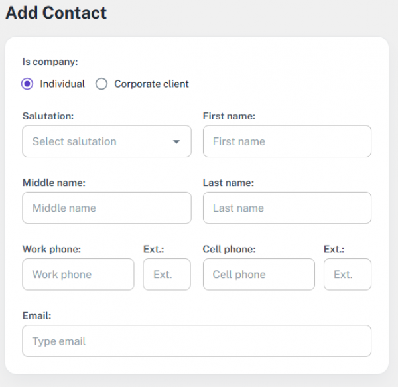Screen dimensions: 398x387
Task: Click the 'Salutation:' field label
Action: pos(48,116)
